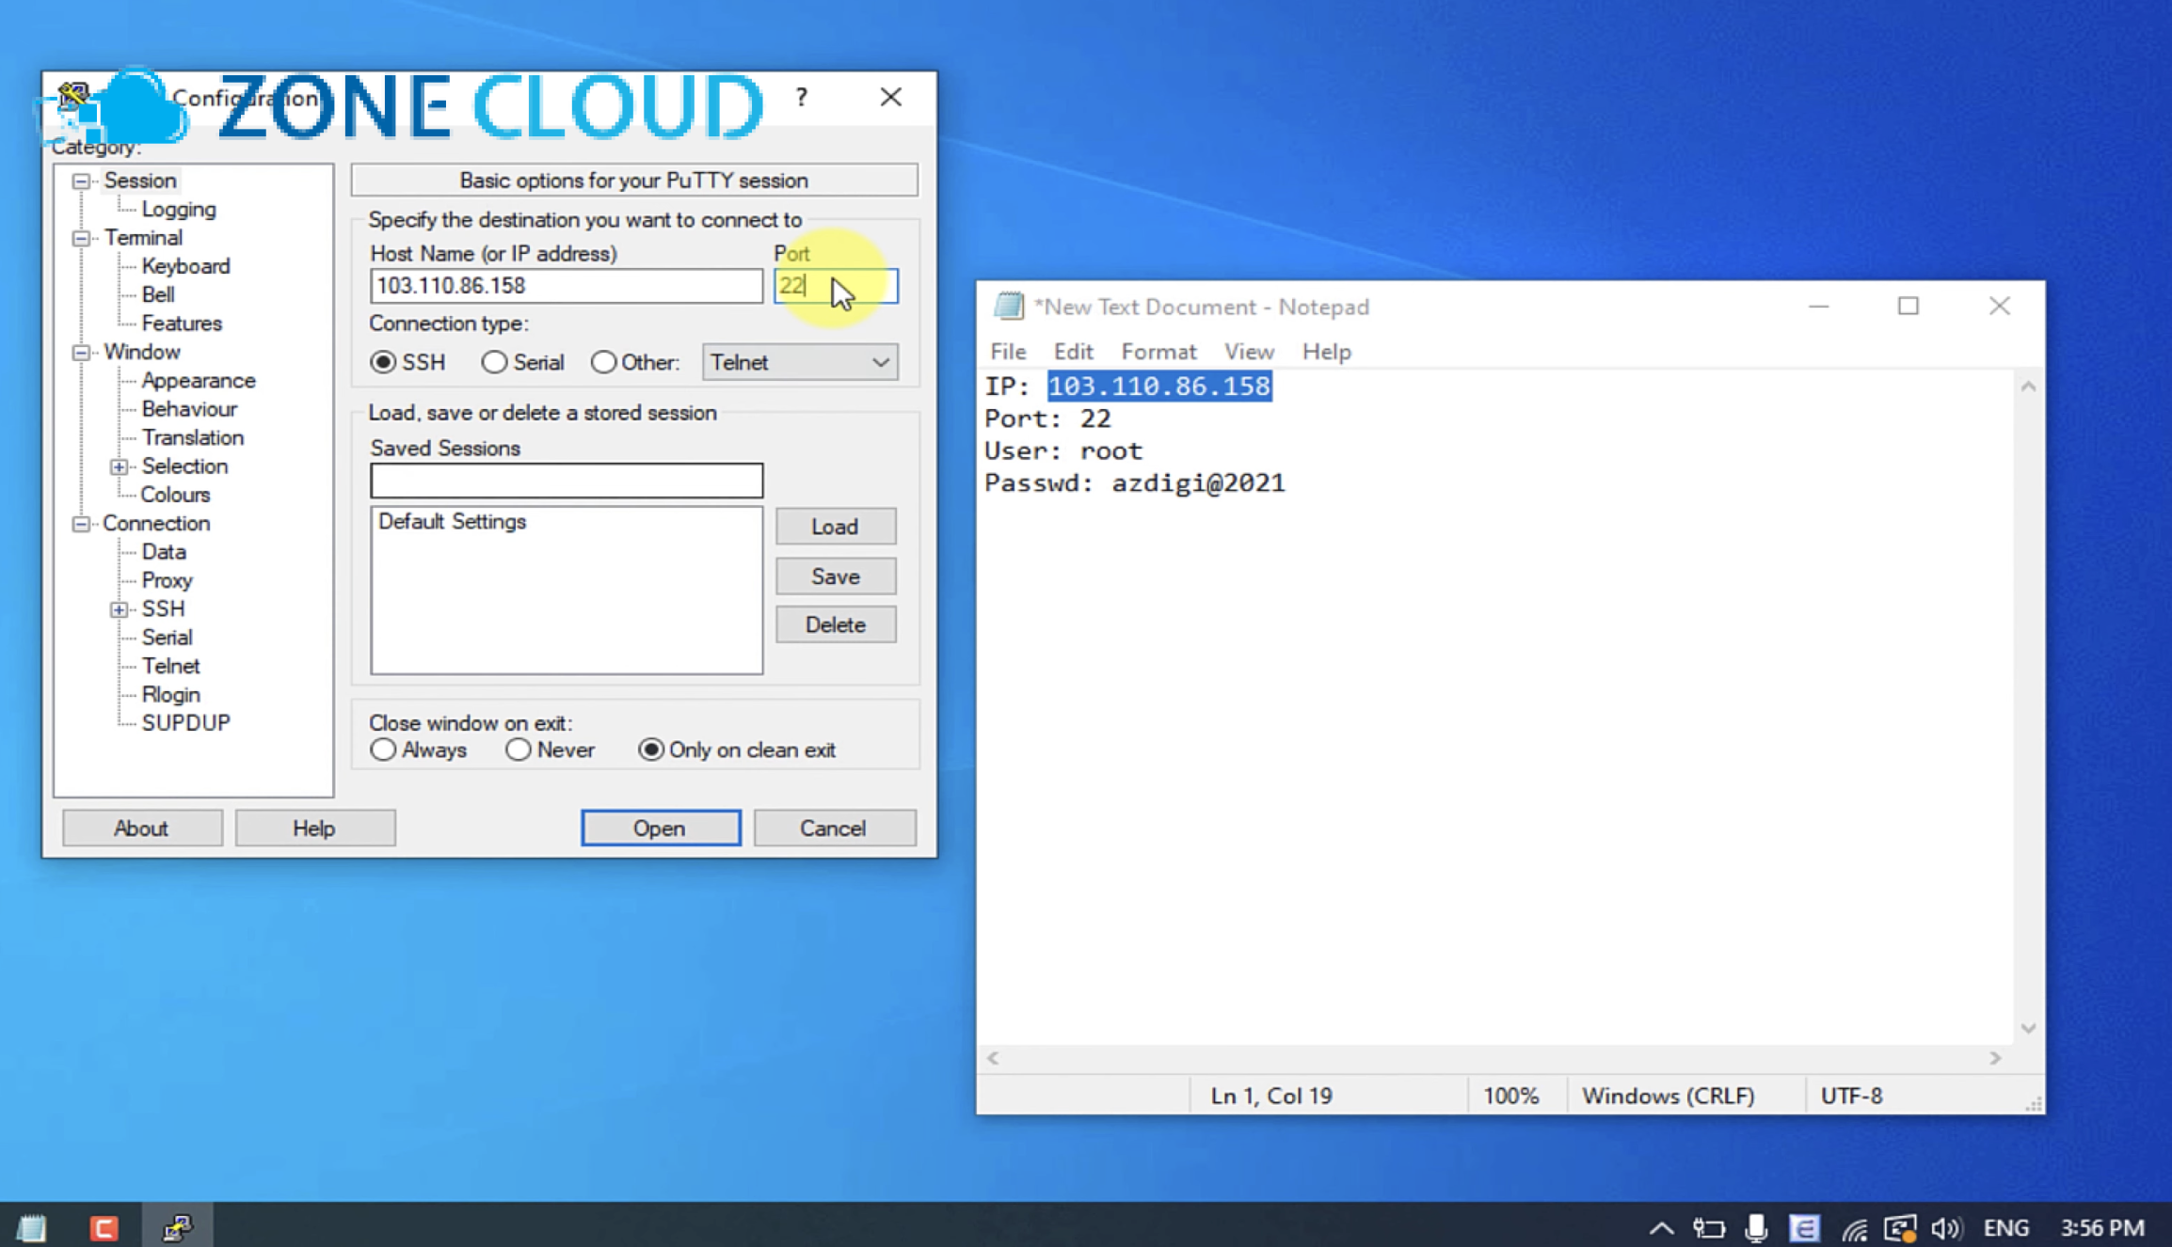This screenshot has height=1247, width=2172.
Task: Open Notepad Edit menu
Action: pyautogui.click(x=1073, y=352)
